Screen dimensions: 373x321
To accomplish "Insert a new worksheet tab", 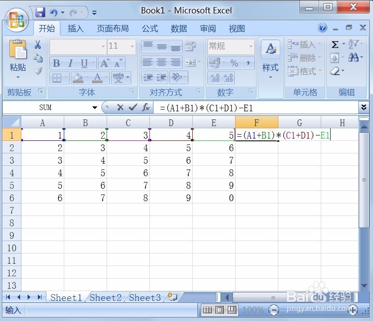I will click(173, 297).
